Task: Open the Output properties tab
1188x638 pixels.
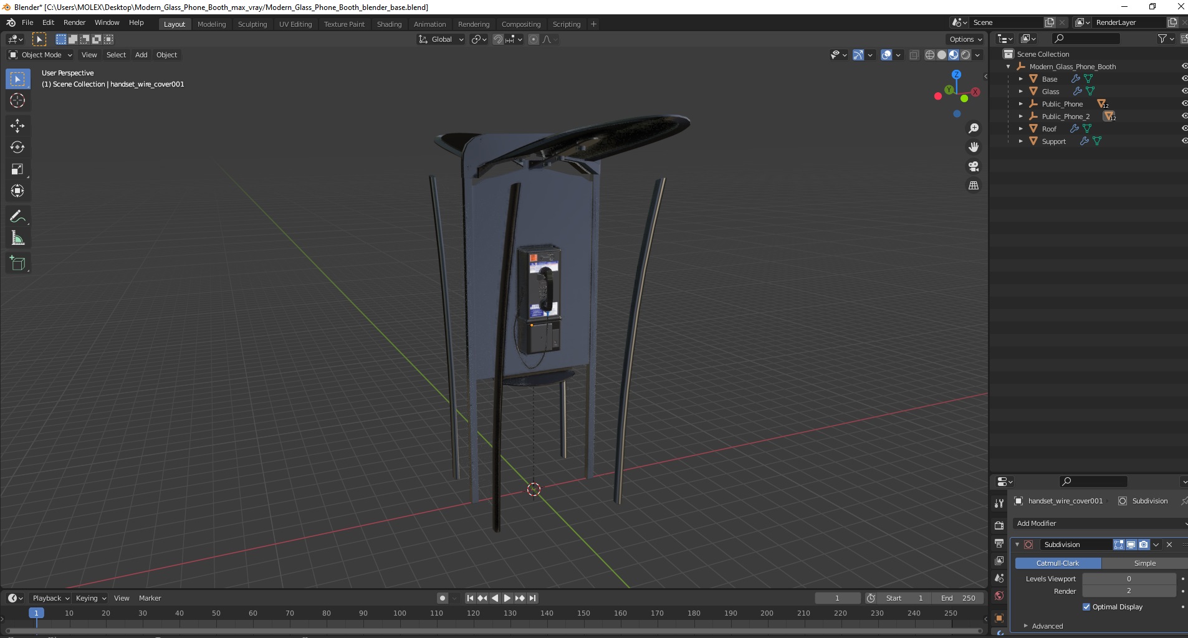Action: tap(999, 543)
